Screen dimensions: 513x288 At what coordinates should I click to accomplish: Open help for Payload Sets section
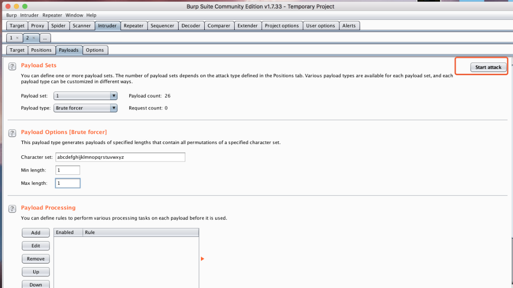click(12, 66)
